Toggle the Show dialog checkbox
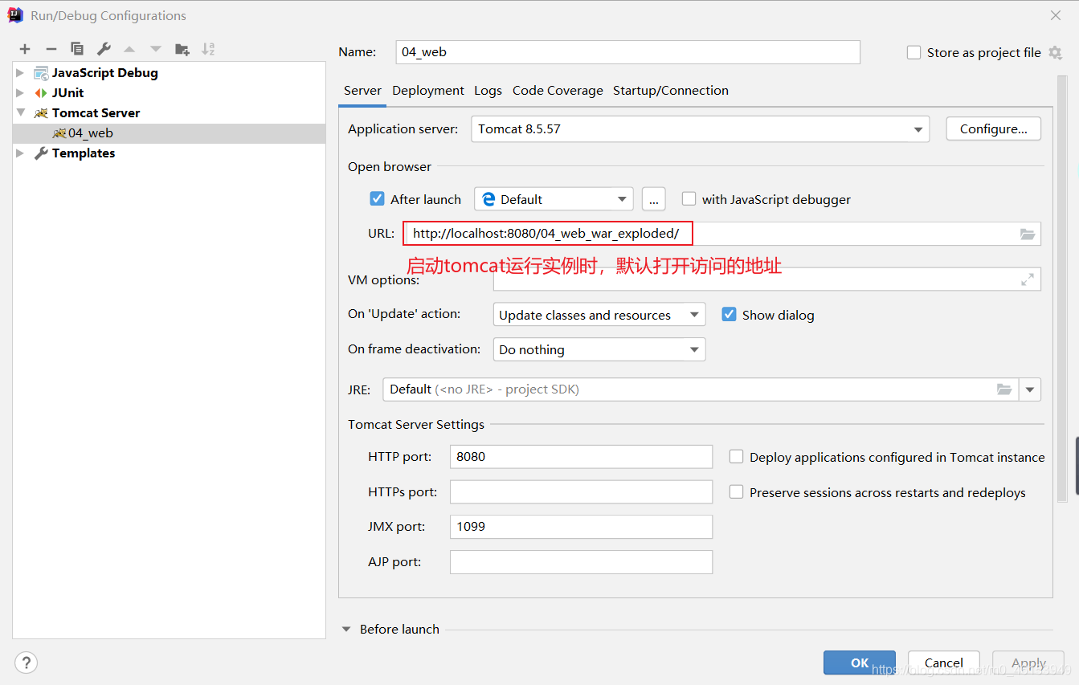This screenshot has height=685, width=1079. 729,315
